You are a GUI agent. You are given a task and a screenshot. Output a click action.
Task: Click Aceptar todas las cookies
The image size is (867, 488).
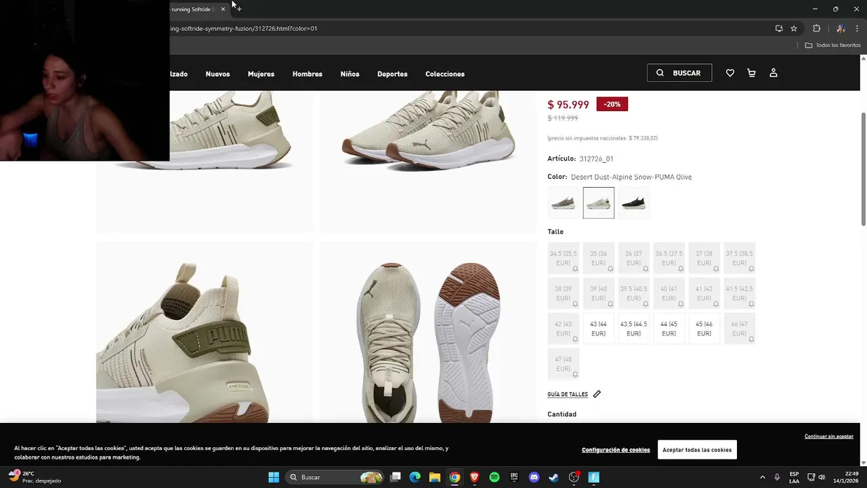point(697,449)
